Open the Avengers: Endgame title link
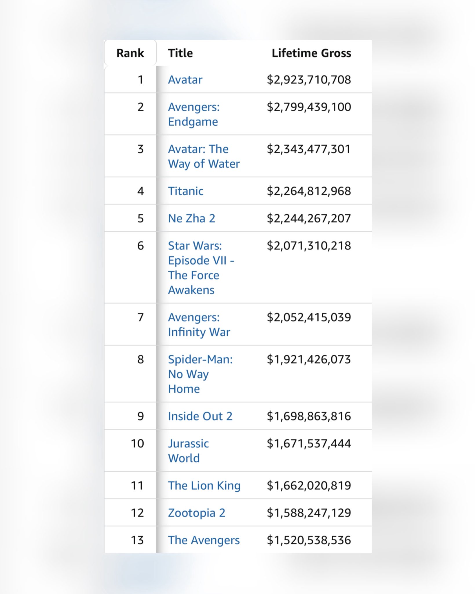475x594 pixels. pyautogui.click(x=194, y=114)
